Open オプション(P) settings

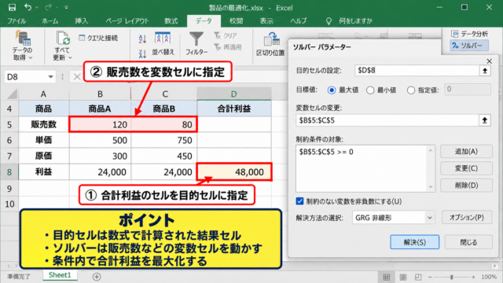tap(466, 218)
